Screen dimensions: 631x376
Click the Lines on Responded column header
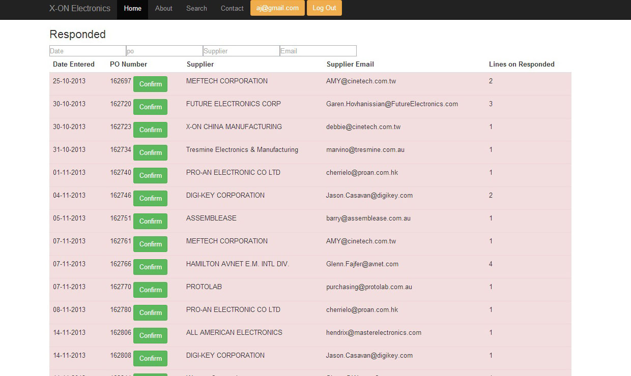point(522,64)
